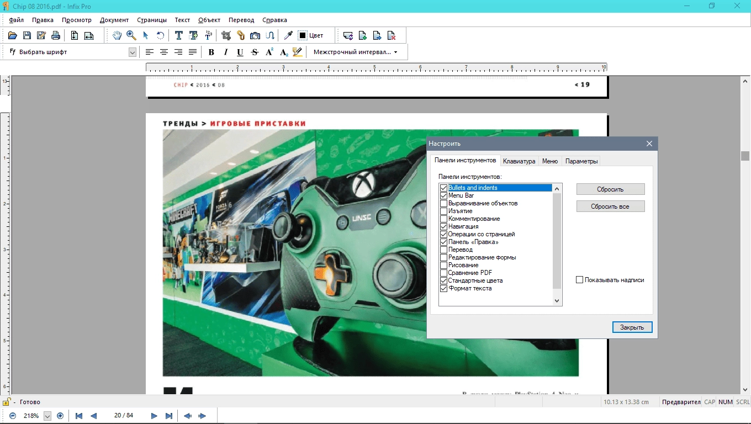The width and height of the screenshot is (751, 424).
Task: Enable Сравнение PDF toolbar checkbox
Action: coord(443,273)
